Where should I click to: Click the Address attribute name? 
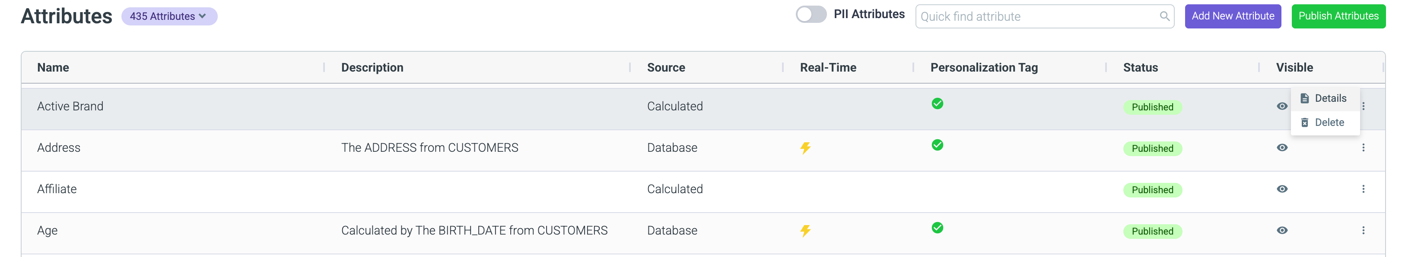tap(58, 147)
